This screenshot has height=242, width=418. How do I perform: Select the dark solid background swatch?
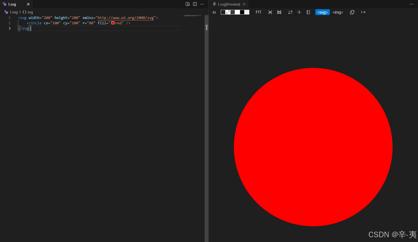click(223, 12)
